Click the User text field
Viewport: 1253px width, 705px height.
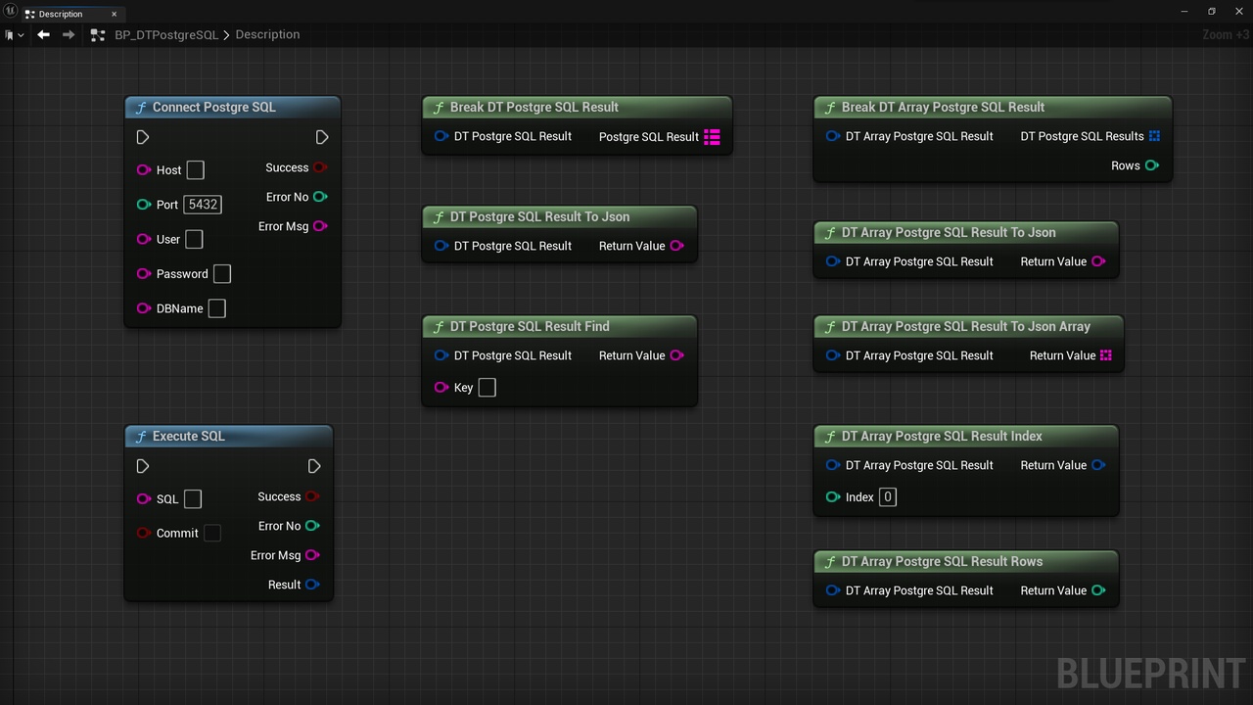pyautogui.click(x=195, y=239)
